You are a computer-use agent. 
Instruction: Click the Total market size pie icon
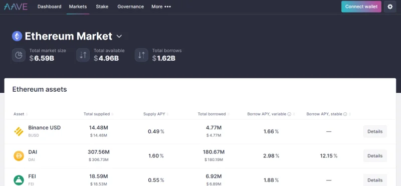(x=19, y=55)
